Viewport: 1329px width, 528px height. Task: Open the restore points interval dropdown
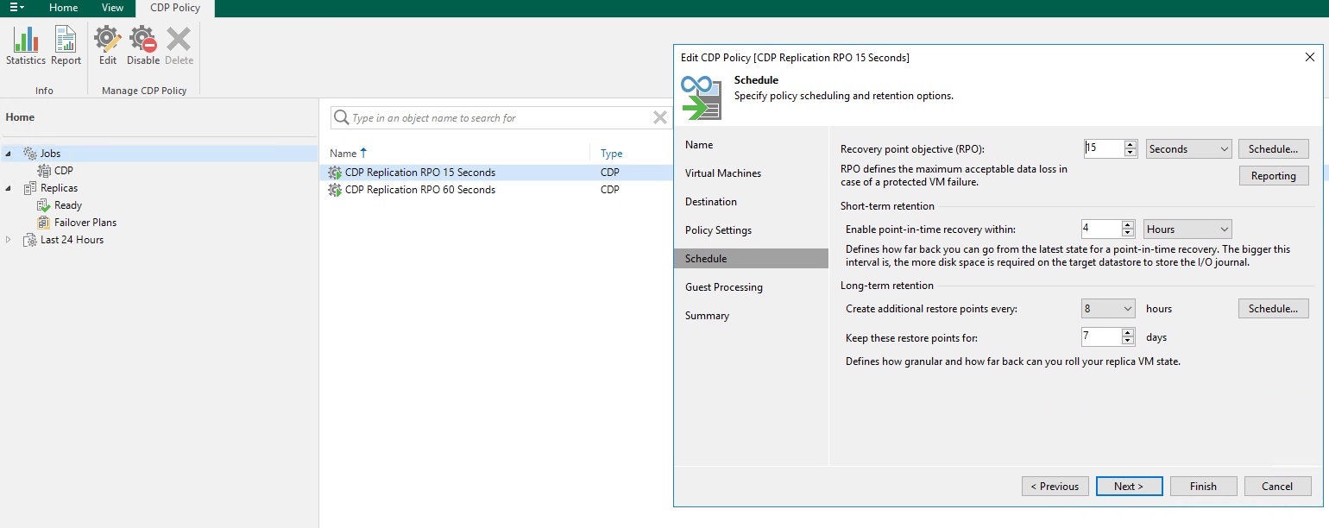click(1108, 309)
